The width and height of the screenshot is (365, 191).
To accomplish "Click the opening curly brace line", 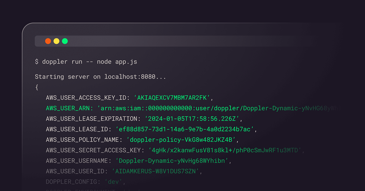I will (x=36, y=87).
